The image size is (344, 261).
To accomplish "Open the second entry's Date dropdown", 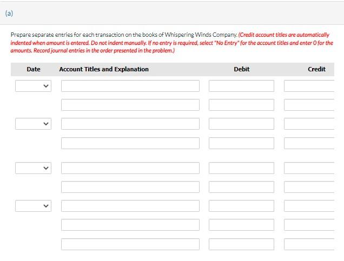I will pyautogui.click(x=33, y=124).
